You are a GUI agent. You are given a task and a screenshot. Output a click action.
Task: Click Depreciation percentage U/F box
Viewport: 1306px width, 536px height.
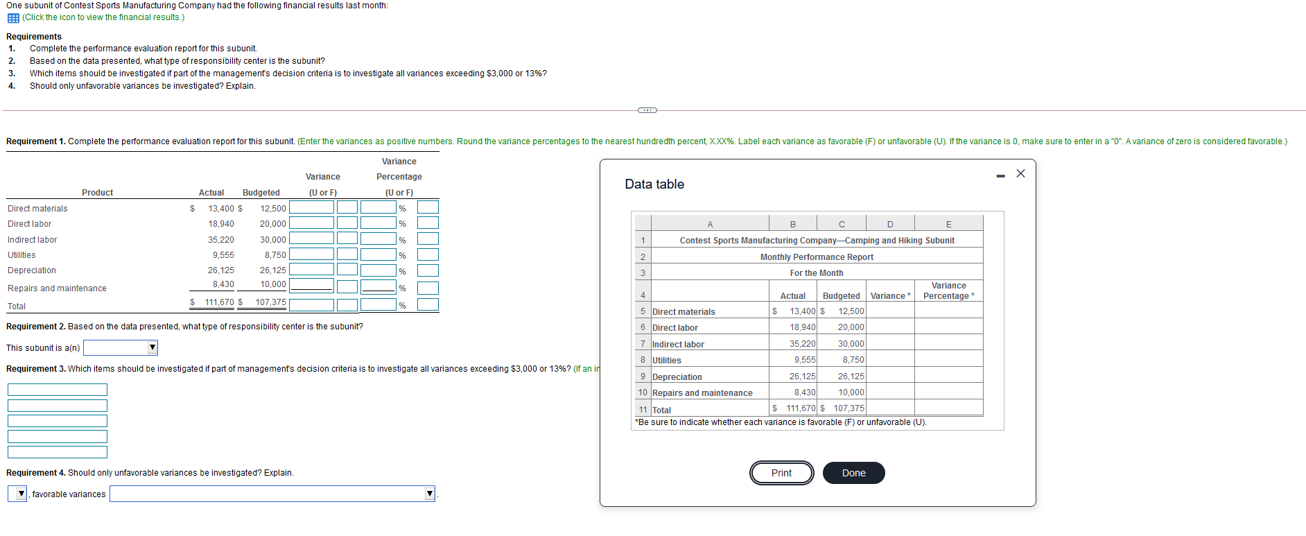[x=428, y=270]
